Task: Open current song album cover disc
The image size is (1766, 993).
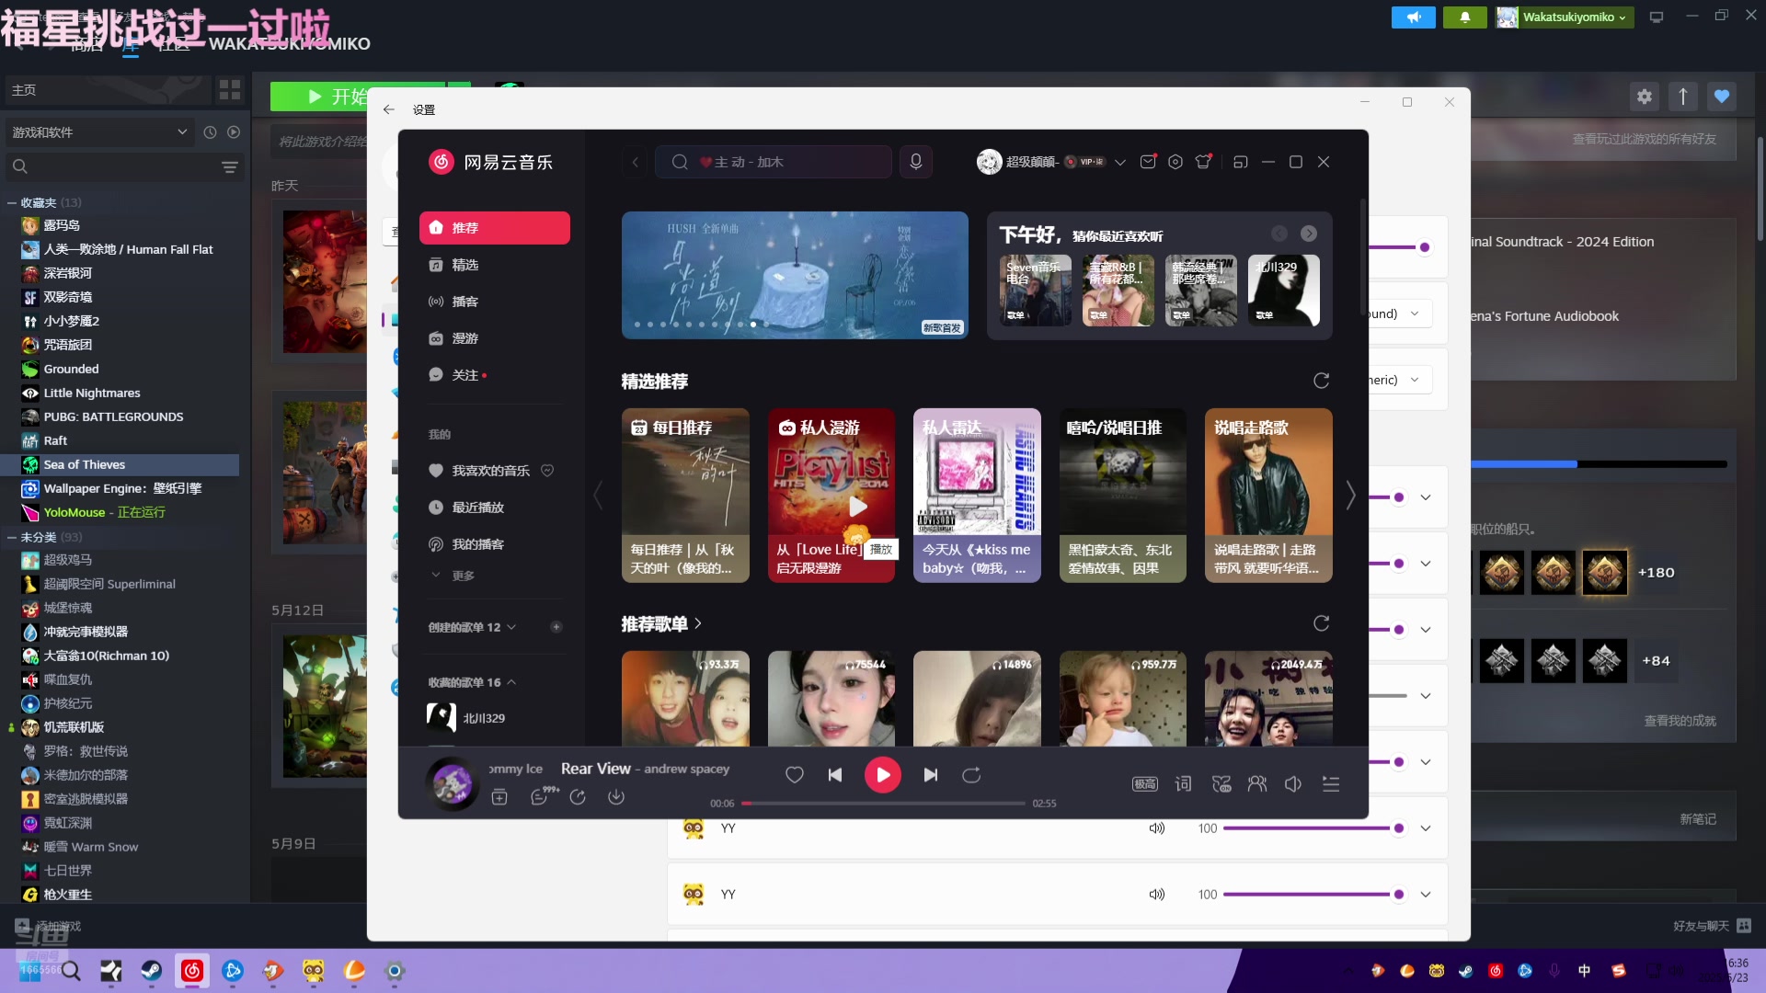Action: 453,784
